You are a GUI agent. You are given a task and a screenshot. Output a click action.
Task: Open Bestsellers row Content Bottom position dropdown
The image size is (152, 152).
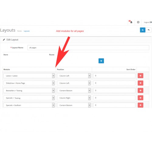coord(74,90)
